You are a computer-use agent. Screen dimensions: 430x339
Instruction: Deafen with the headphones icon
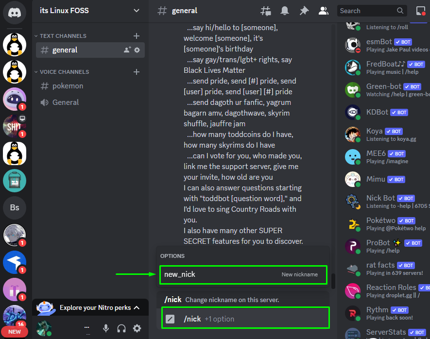click(x=121, y=328)
